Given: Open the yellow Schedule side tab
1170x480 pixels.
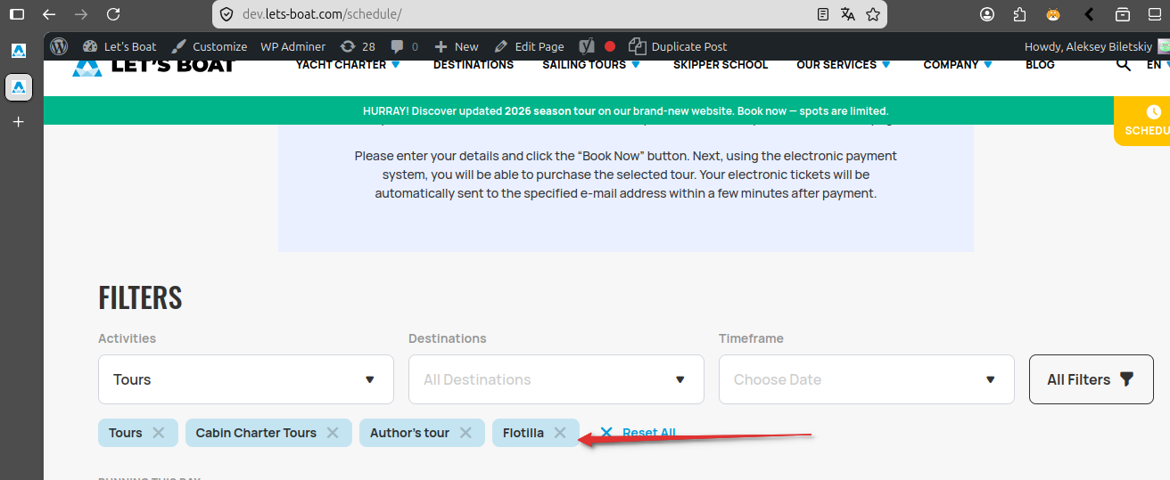Looking at the screenshot, I should tap(1145, 121).
